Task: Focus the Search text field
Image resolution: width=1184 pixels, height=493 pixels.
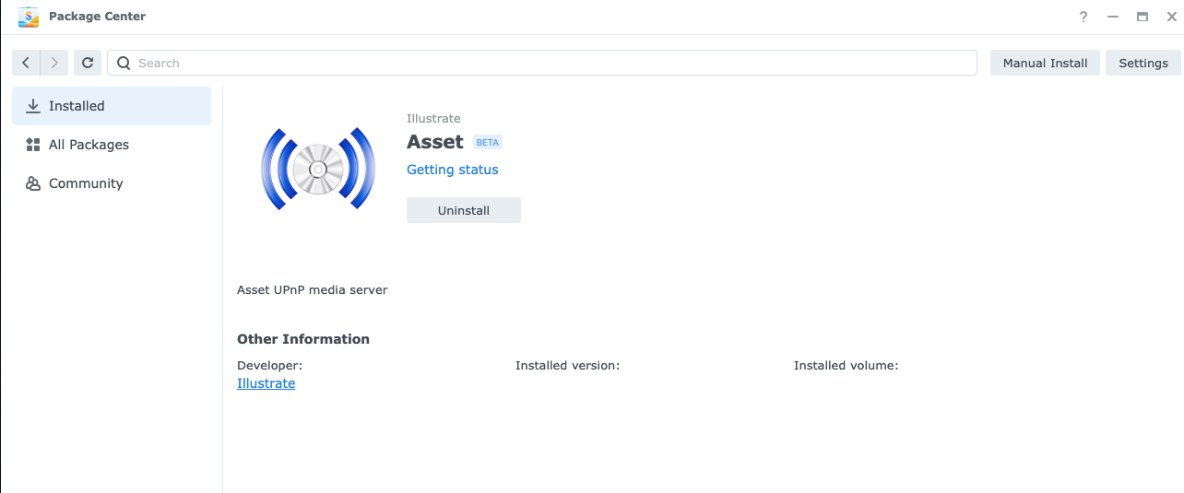Action: (553, 63)
